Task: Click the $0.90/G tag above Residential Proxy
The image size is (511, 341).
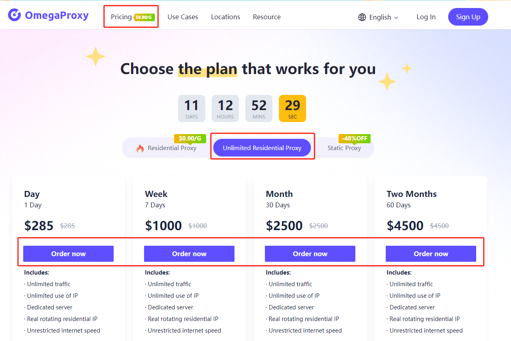Action: pyautogui.click(x=190, y=138)
